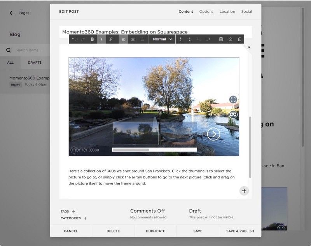
Task: Select the DRAFTS filter tab
Action: (35, 63)
